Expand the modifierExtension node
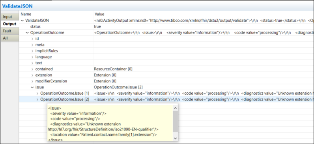Image resolution: width=314 pixels, height=144 pixels. pyautogui.click(x=32, y=81)
